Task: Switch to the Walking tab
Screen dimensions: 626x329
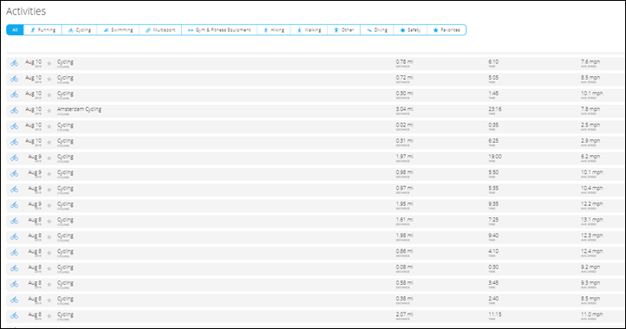Action: (309, 30)
